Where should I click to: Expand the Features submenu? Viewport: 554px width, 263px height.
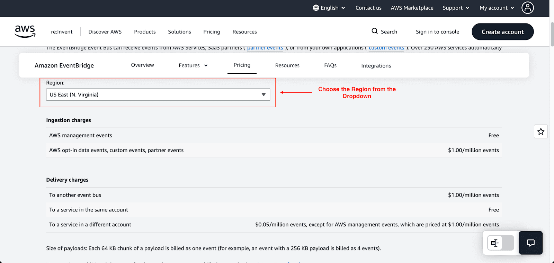tap(193, 65)
